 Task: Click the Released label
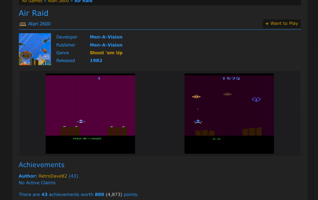tap(66, 60)
